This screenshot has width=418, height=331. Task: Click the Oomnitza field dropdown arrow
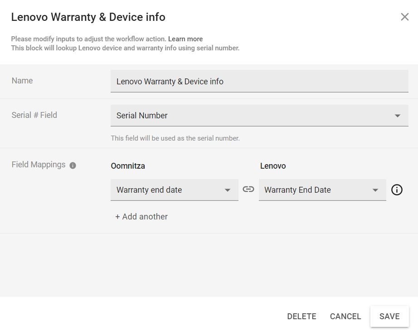click(x=228, y=190)
